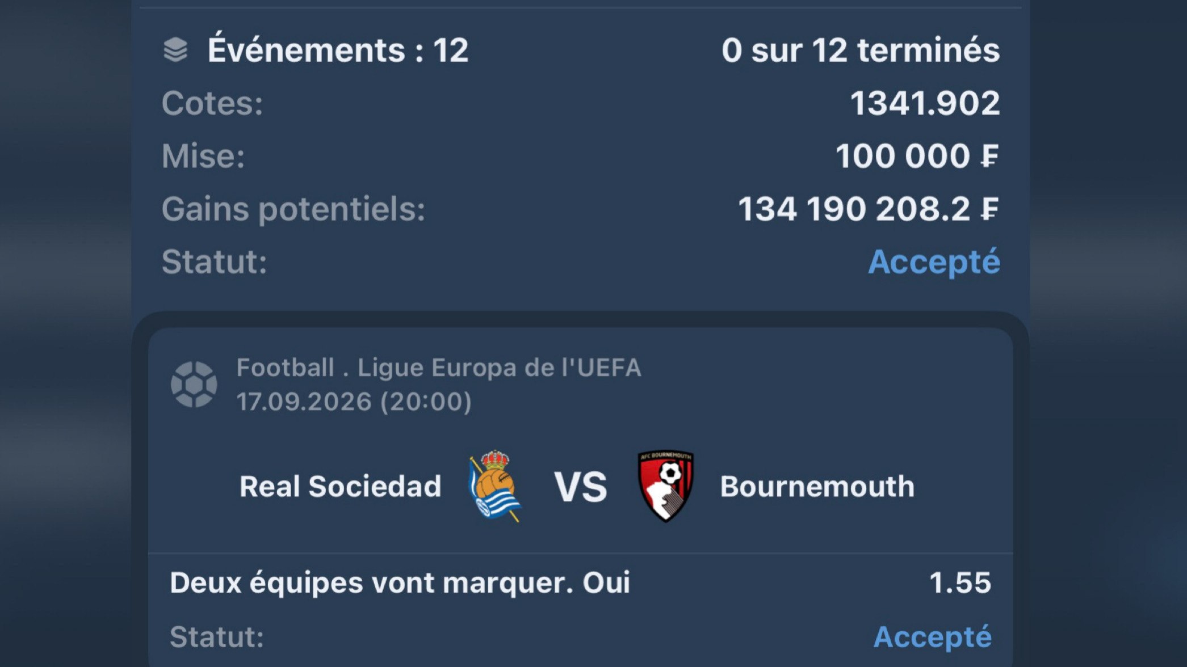
Task: Click the 1.55 odds value
Action: [x=960, y=583]
